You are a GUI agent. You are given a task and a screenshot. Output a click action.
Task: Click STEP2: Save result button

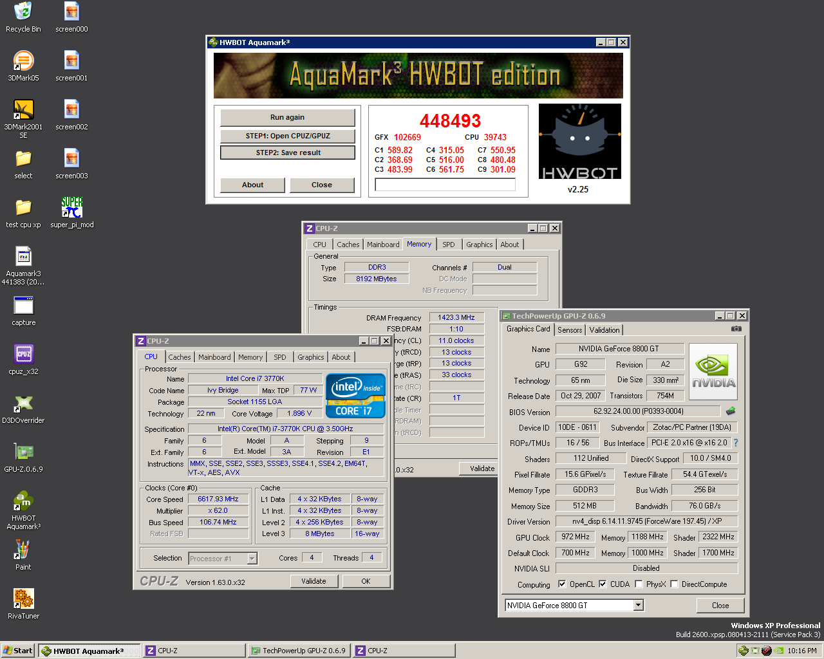click(287, 153)
